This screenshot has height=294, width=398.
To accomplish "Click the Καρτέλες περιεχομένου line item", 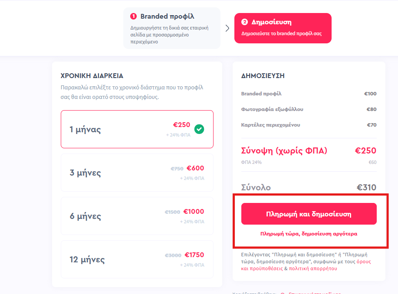I will [309, 125].
